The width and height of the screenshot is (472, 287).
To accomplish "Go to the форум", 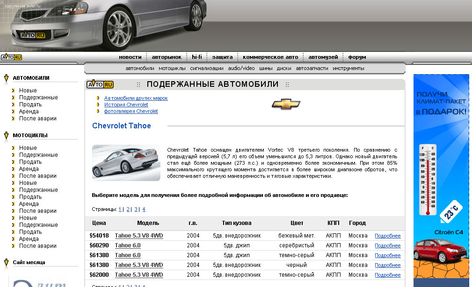I will tap(357, 57).
